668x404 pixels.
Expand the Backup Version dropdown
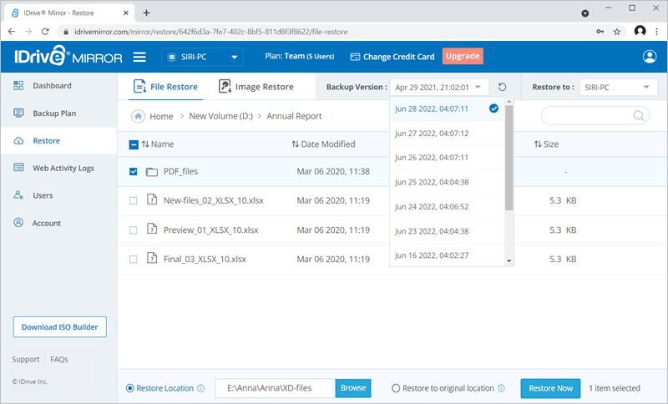(x=439, y=88)
